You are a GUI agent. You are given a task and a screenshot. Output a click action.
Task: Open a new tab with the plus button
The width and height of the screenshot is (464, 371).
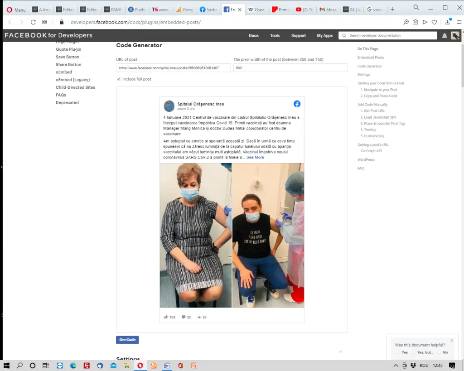392,10
